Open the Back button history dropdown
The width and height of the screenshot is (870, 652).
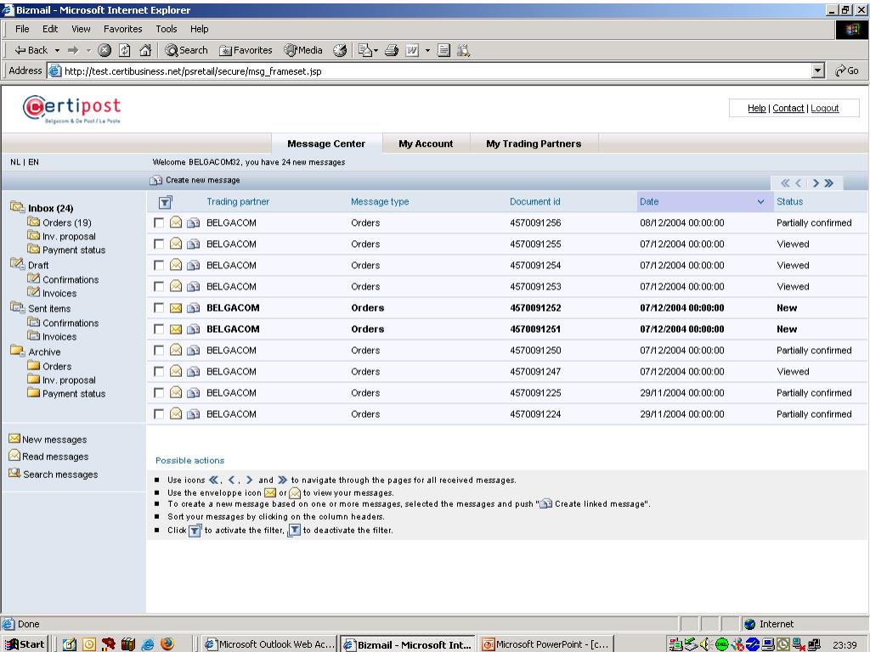(x=57, y=50)
